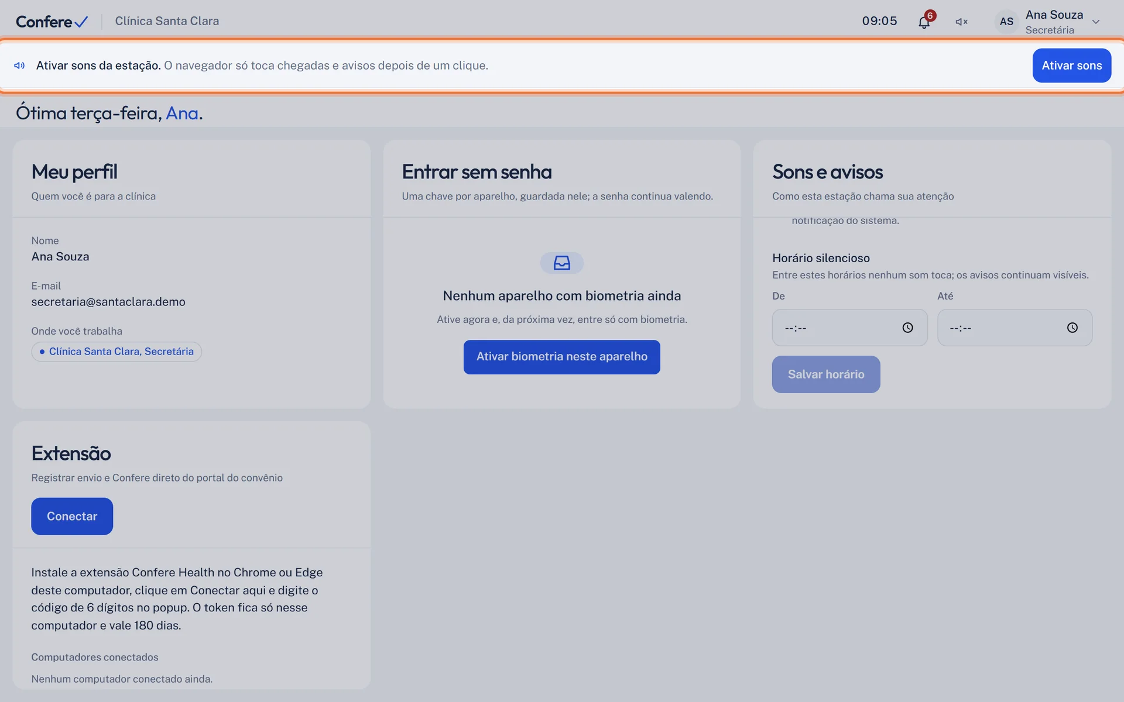
Task: Click the 09:05 clock in header
Action: click(879, 21)
